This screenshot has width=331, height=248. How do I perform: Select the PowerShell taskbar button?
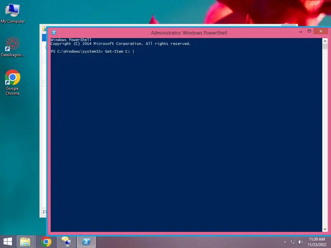coord(86,242)
